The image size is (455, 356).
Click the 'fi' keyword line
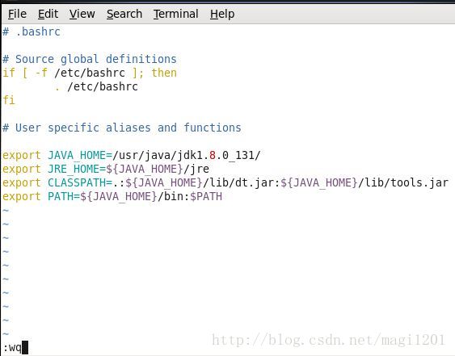click(9, 100)
